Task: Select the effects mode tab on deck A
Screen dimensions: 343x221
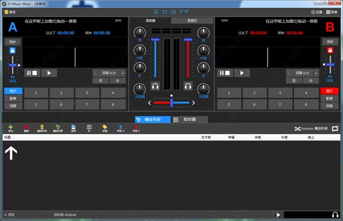Action: (x=13, y=98)
